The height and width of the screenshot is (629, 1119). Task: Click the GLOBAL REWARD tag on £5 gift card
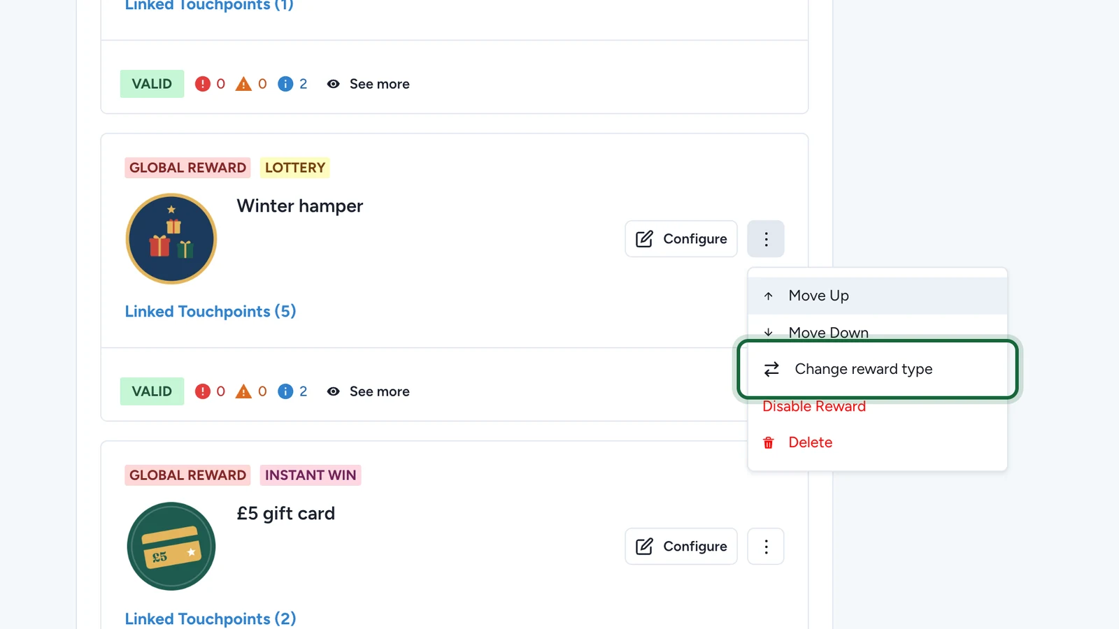tap(187, 475)
